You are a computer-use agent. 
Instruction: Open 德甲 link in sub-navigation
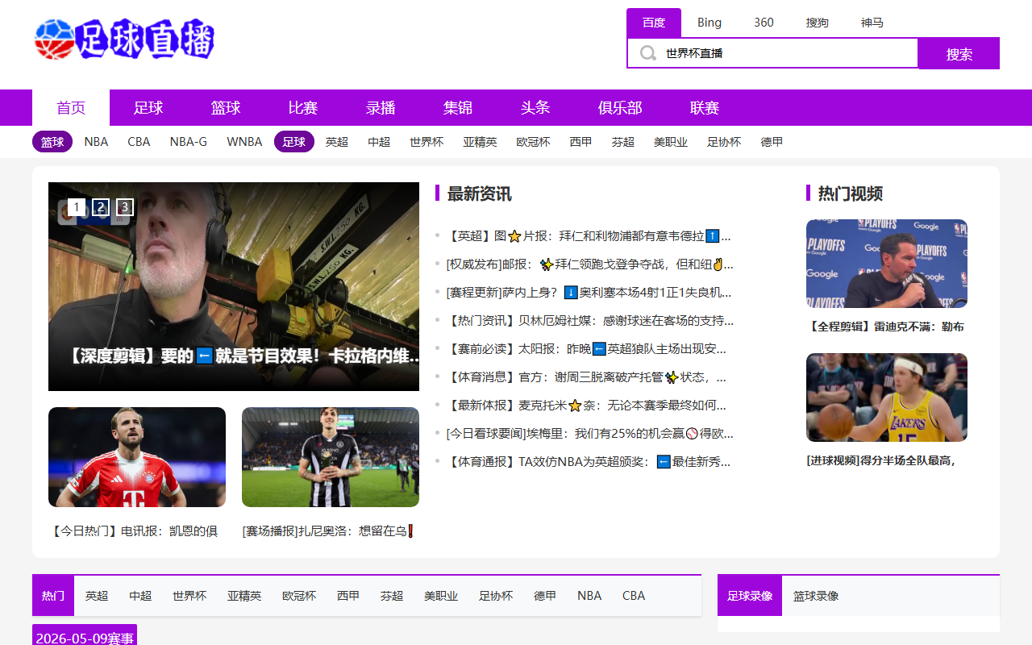[772, 142]
